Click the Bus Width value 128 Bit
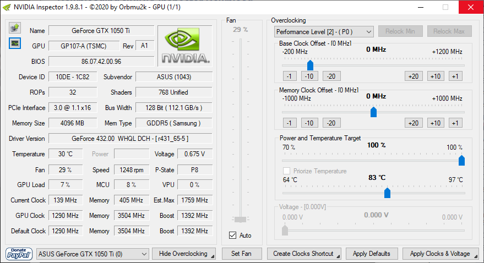The width and height of the screenshot is (484, 263). coord(174,108)
